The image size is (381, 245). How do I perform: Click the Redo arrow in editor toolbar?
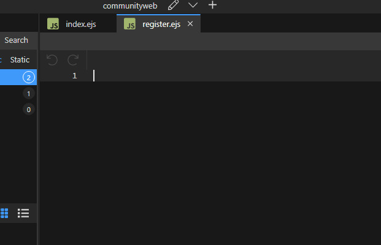coord(73,60)
